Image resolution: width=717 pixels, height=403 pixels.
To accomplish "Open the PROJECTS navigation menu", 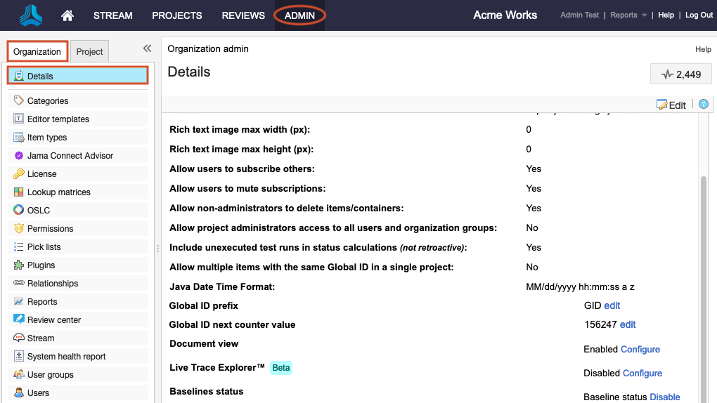I will [x=177, y=15].
